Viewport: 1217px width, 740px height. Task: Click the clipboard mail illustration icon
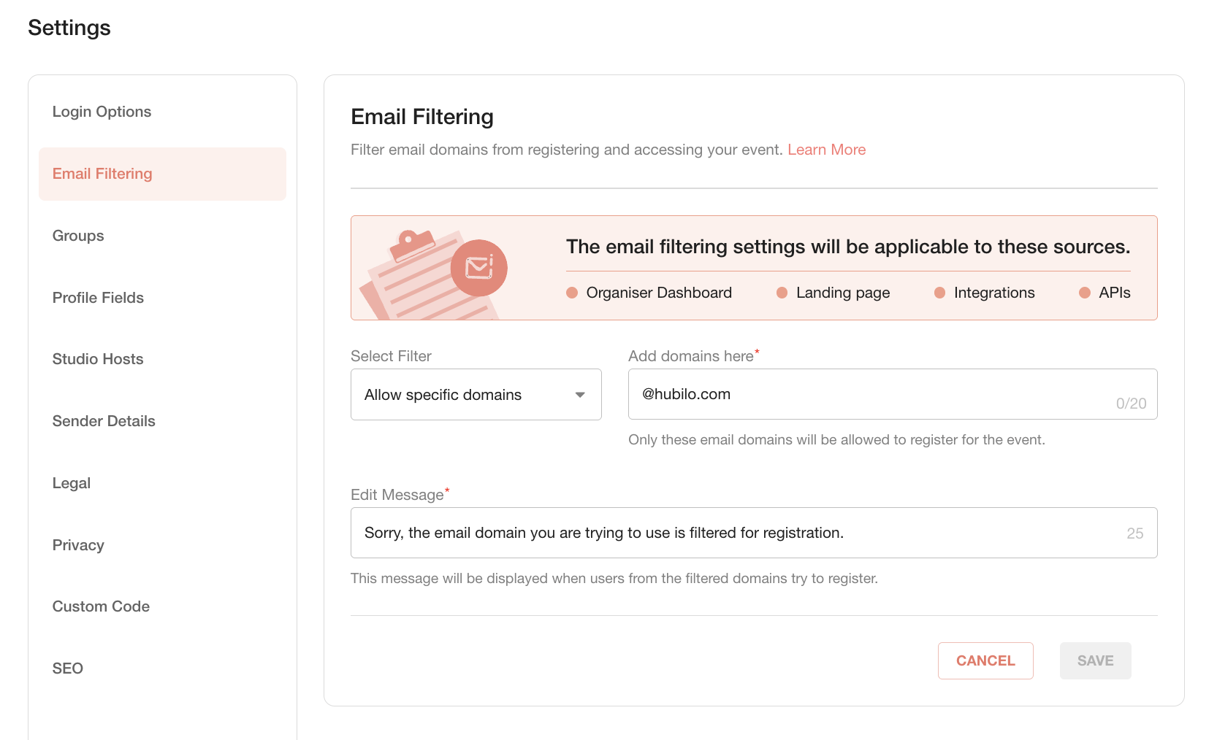pyautogui.click(x=433, y=274)
